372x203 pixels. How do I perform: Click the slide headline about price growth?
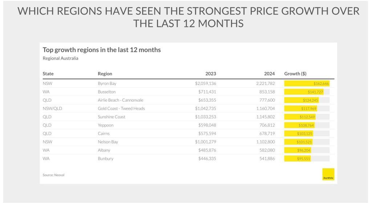[188, 17]
